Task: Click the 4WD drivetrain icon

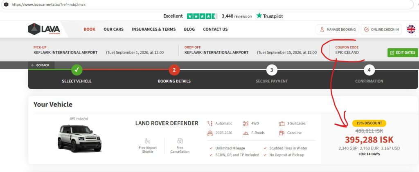Action: pos(246,123)
